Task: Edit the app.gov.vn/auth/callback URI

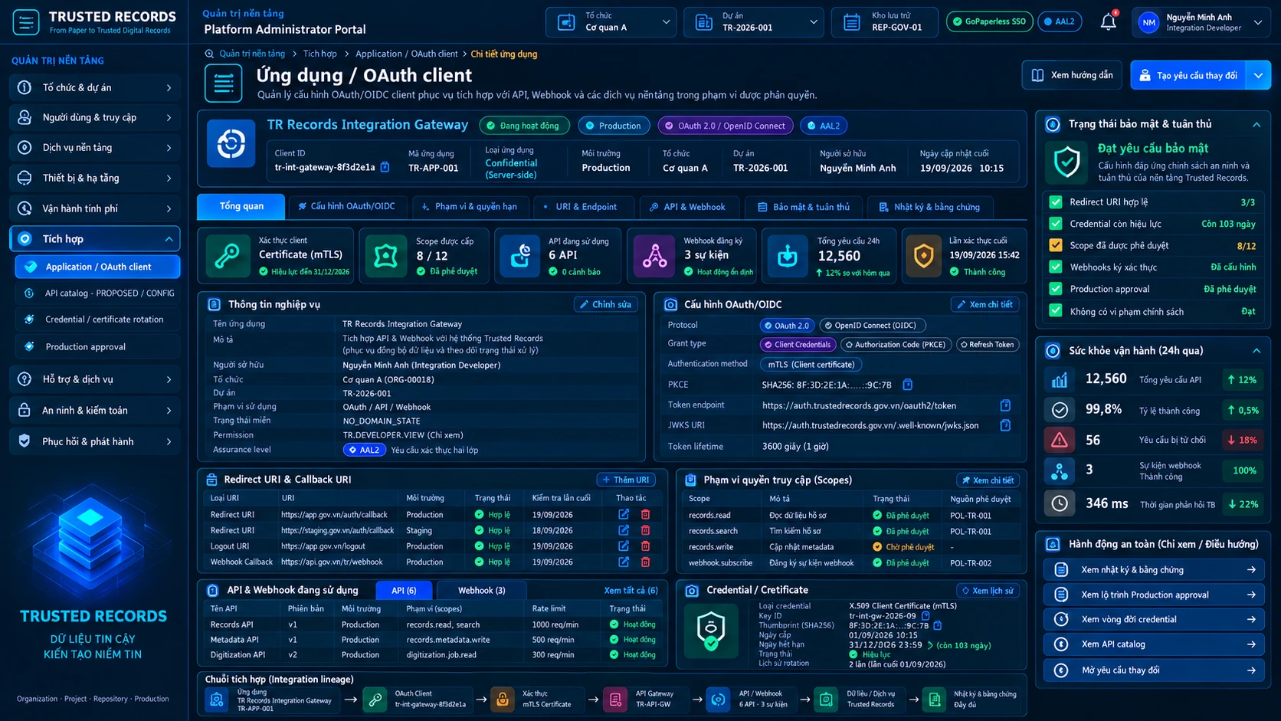Action: point(624,514)
